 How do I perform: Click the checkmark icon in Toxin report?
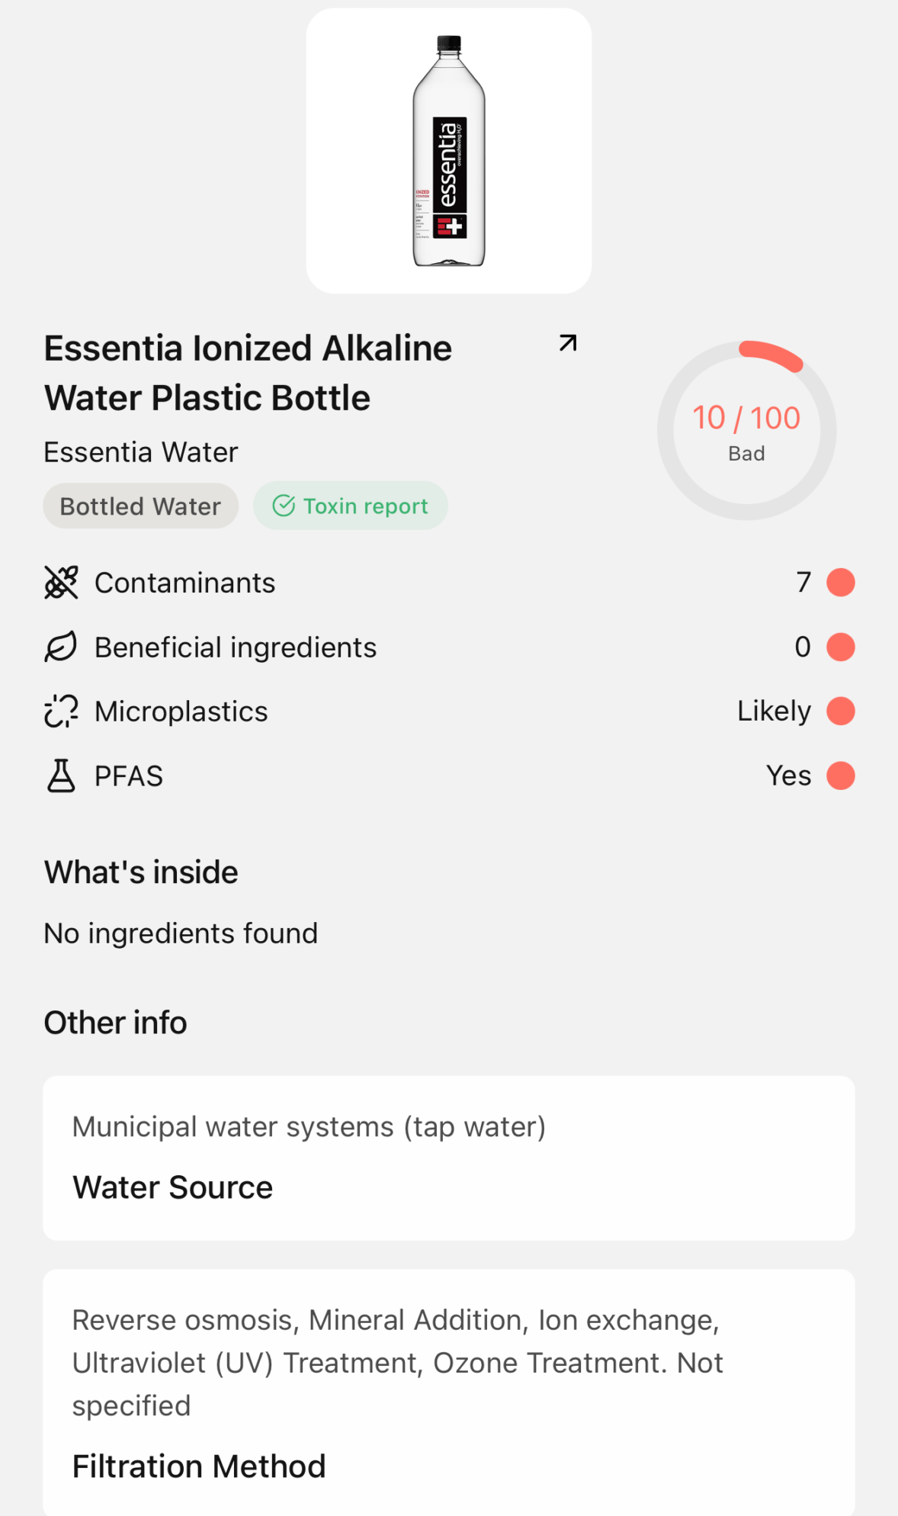pyautogui.click(x=284, y=506)
